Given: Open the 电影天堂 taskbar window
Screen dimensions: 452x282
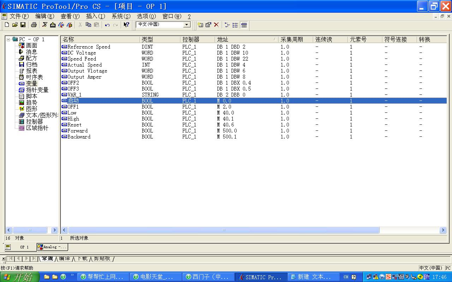Looking at the screenshot, I should tap(156, 277).
